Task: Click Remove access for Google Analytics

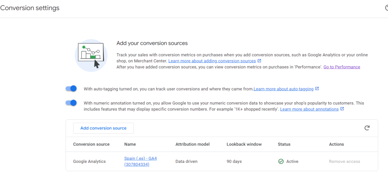Action: (x=344, y=161)
